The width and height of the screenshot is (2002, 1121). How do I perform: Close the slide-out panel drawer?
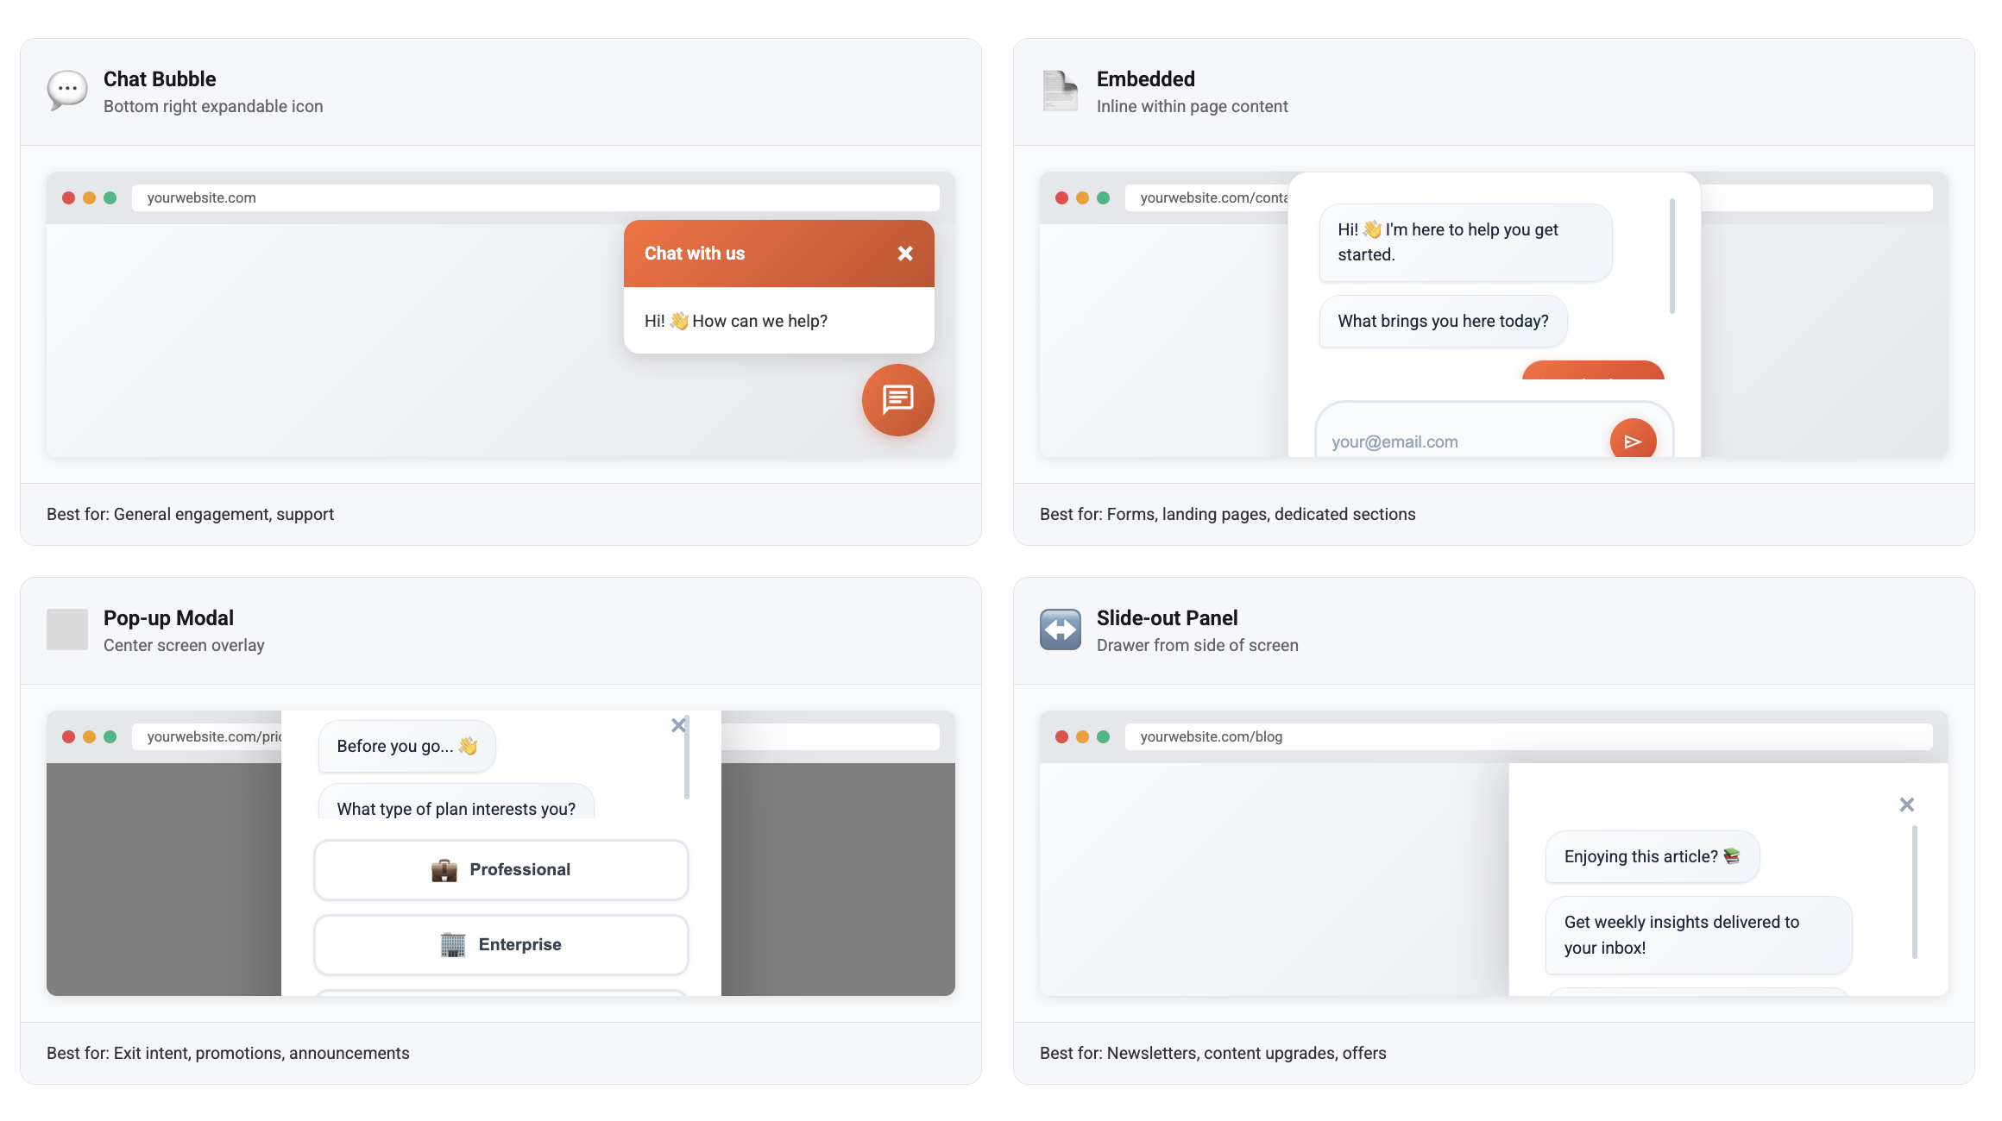pos(1907,804)
